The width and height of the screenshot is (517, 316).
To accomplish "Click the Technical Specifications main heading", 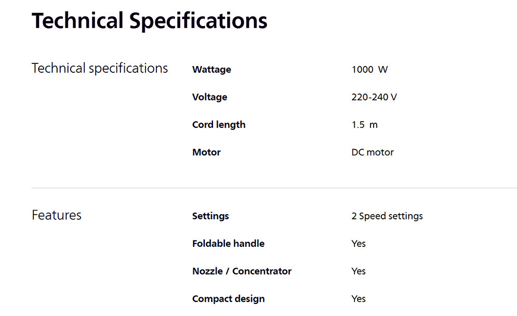I will click(x=150, y=21).
